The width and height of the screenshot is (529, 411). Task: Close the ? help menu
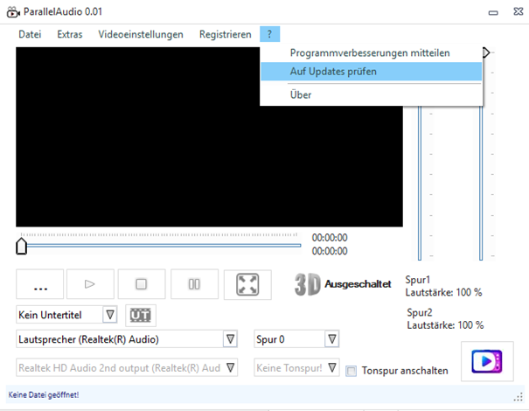[x=269, y=34]
